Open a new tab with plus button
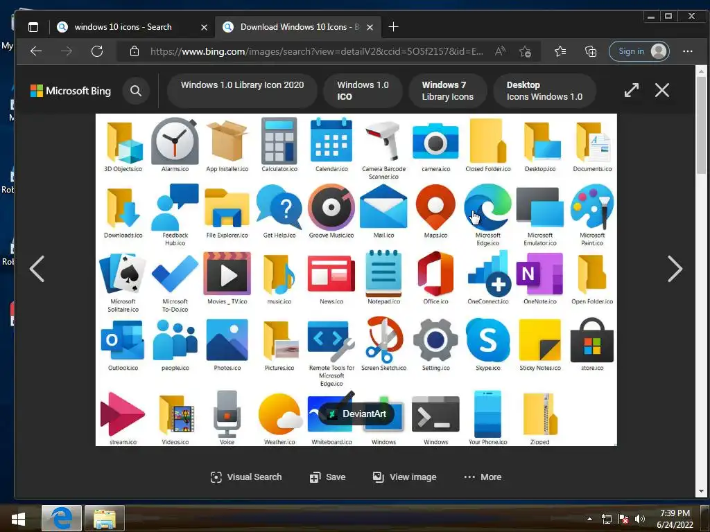This screenshot has height=532, width=710. (x=394, y=27)
